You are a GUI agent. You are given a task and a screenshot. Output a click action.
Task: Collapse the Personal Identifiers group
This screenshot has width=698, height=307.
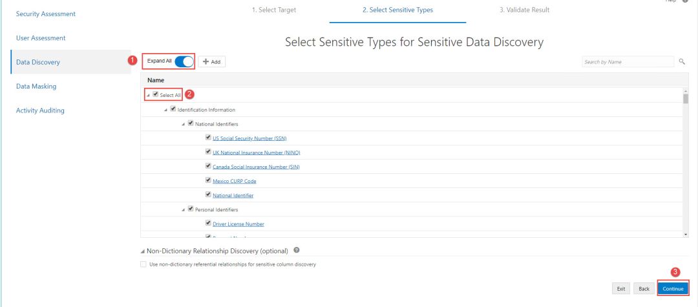[184, 209]
